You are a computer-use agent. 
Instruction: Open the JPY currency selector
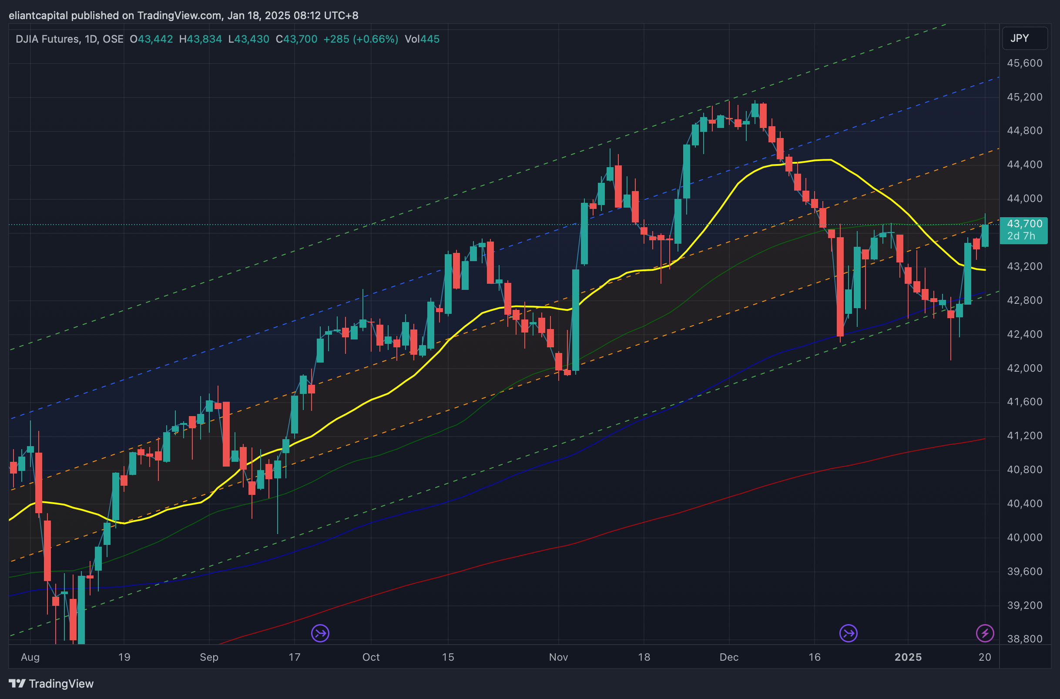1024,38
